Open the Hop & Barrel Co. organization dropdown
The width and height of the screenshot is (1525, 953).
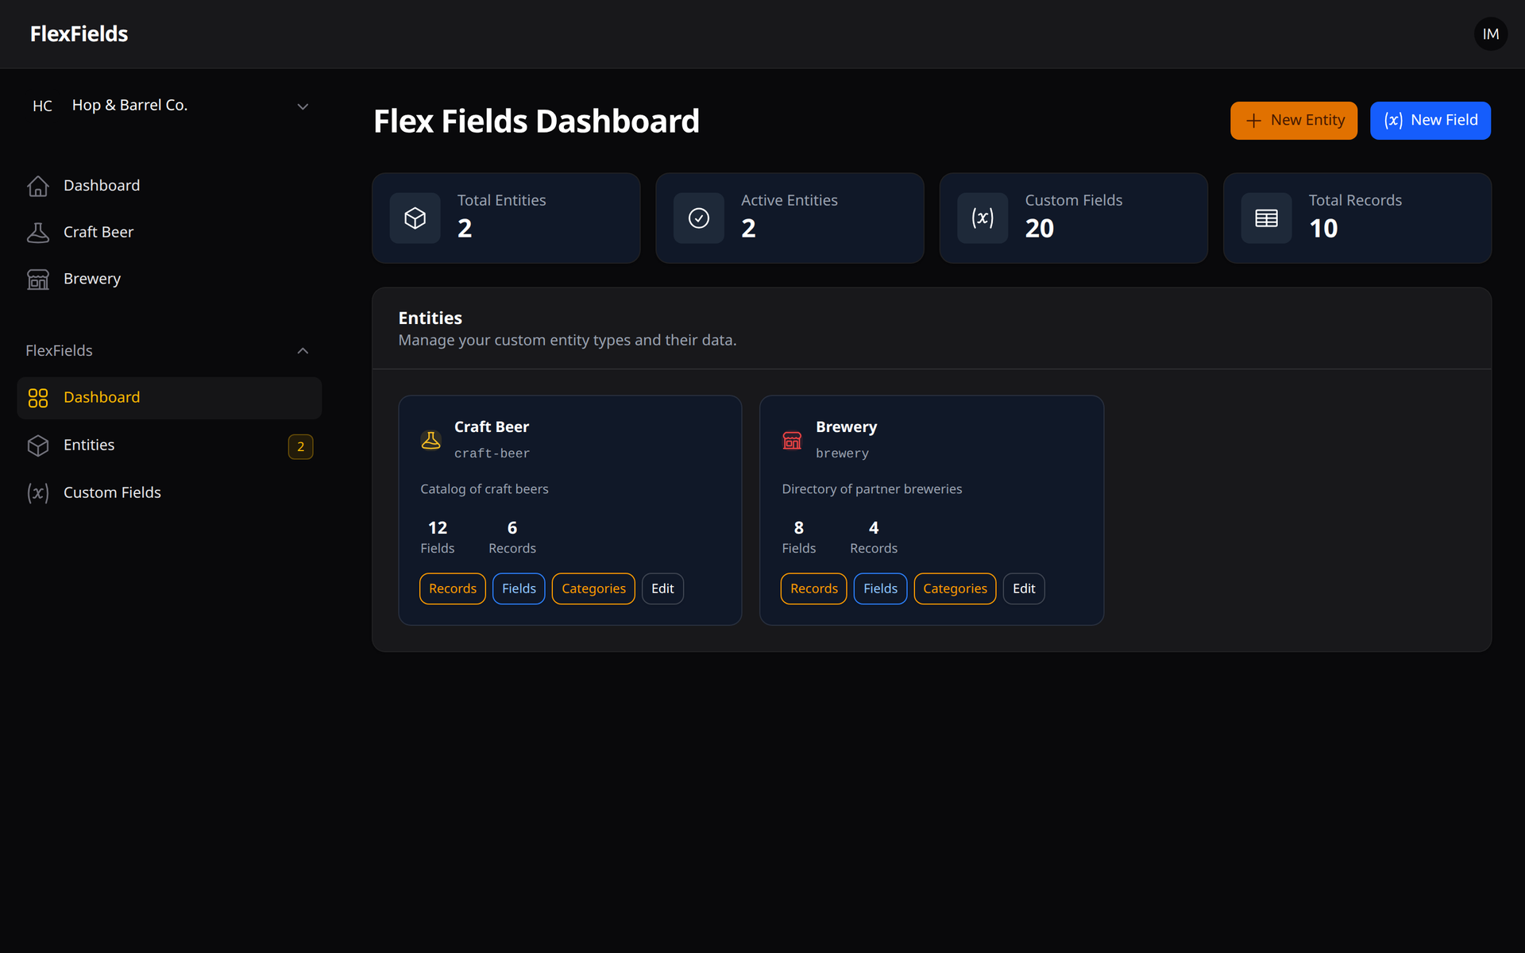(169, 106)
